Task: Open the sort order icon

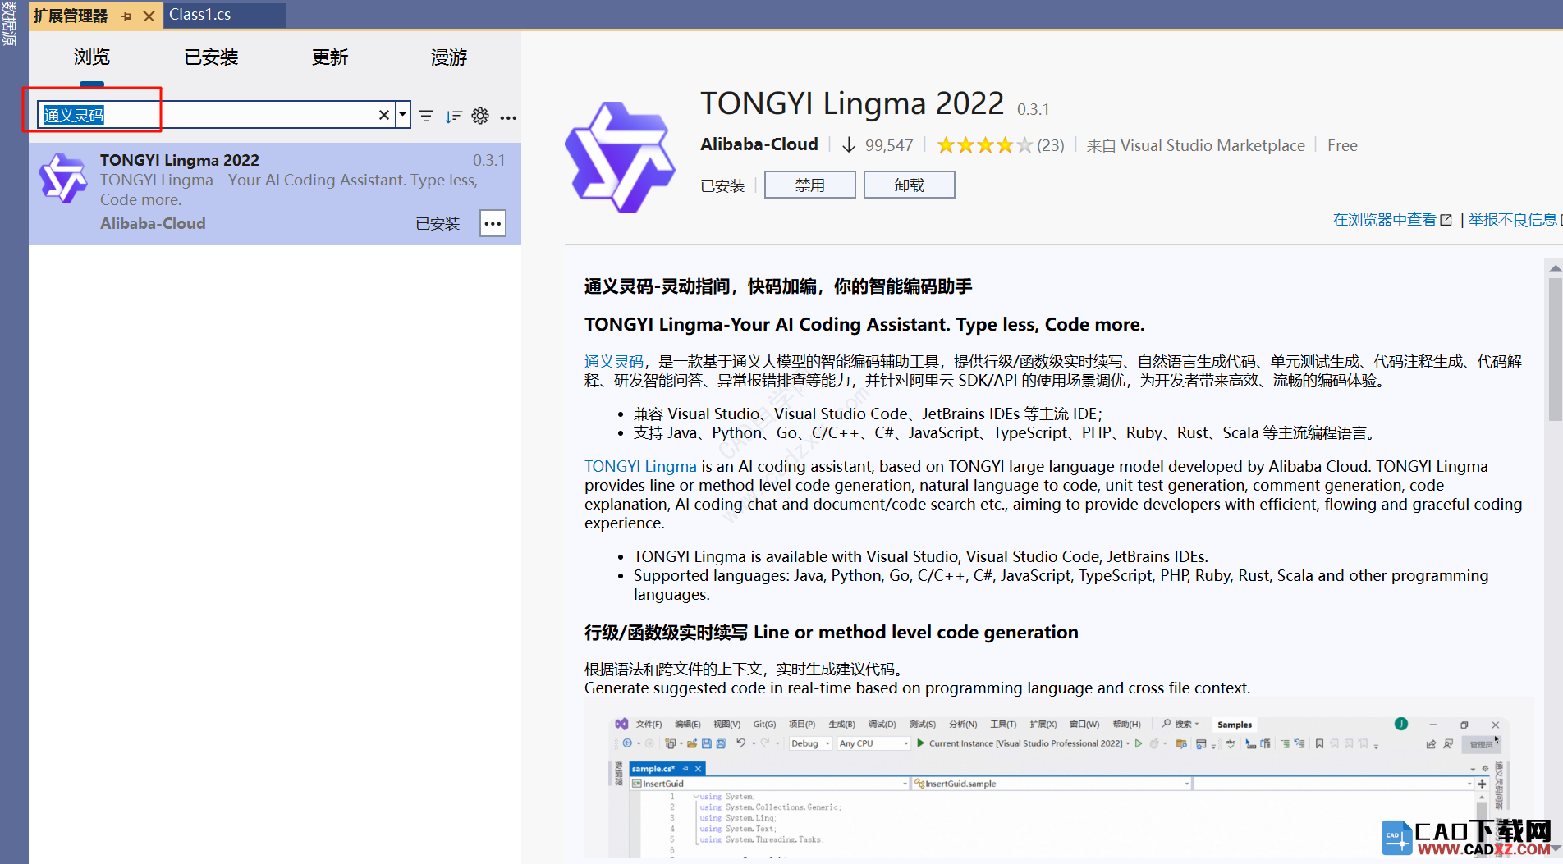Action: pyautogui.click(x=453, y=116)
